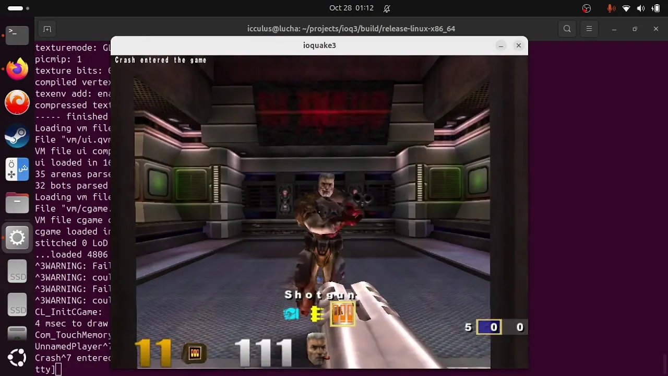Screen dimensions: 668x376
Task: Click the 'Shotgun' weapon name label
Action: [x=320, y=295]
